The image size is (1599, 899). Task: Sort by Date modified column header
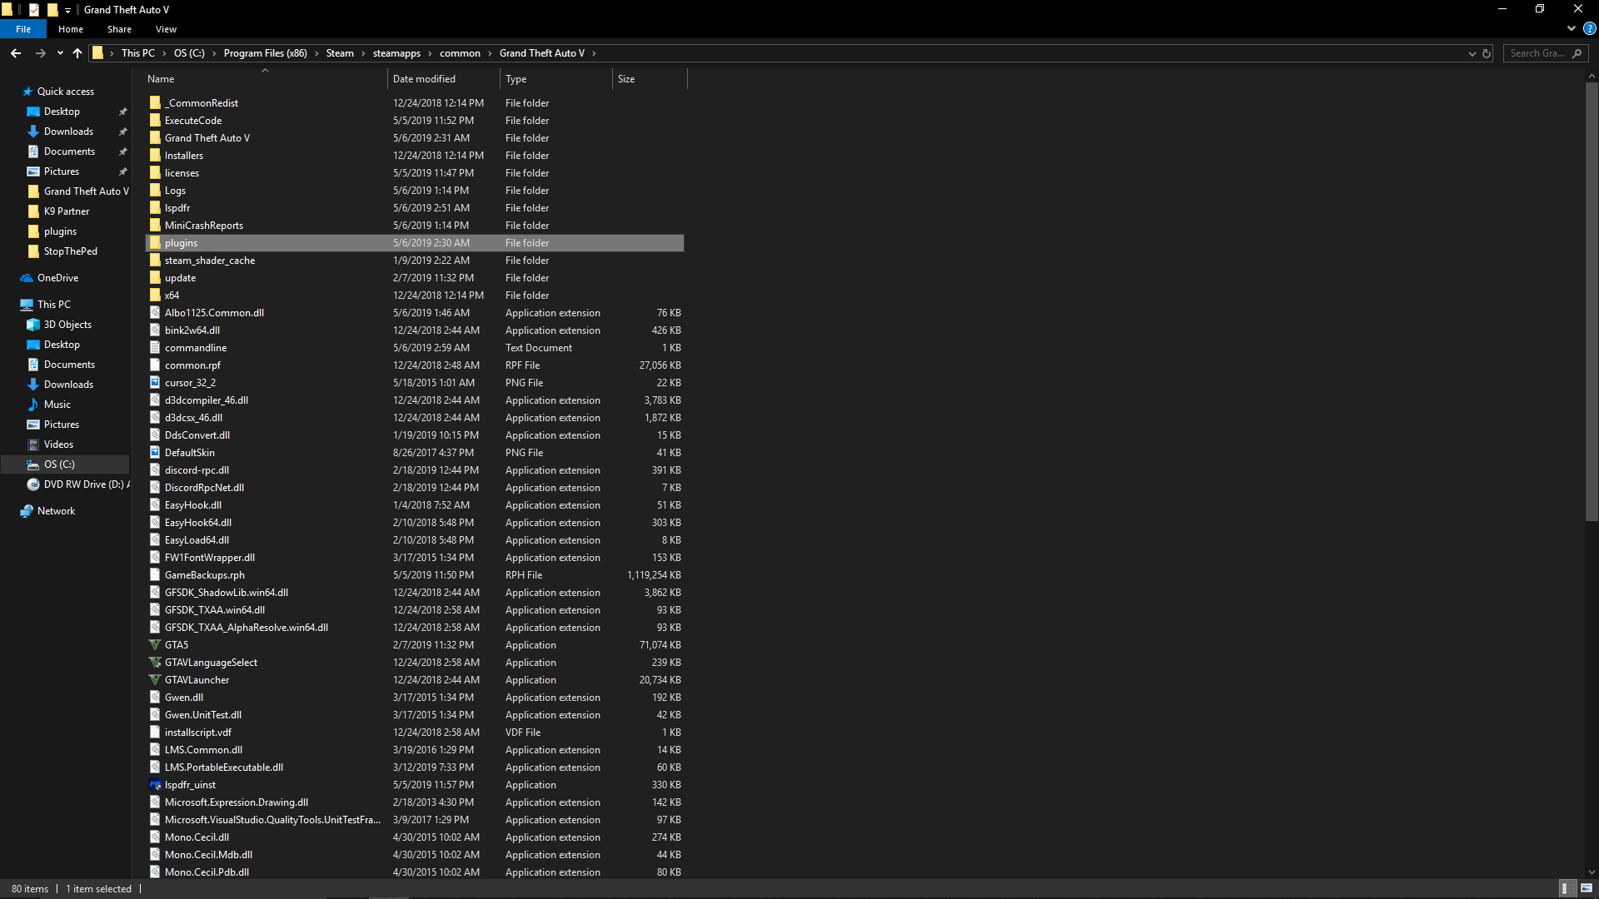(424, 79)
